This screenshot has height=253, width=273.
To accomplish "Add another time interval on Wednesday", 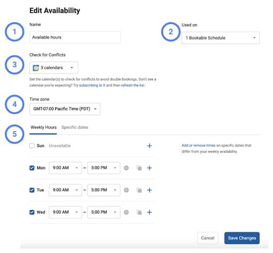I will click(x=149, y=212).
